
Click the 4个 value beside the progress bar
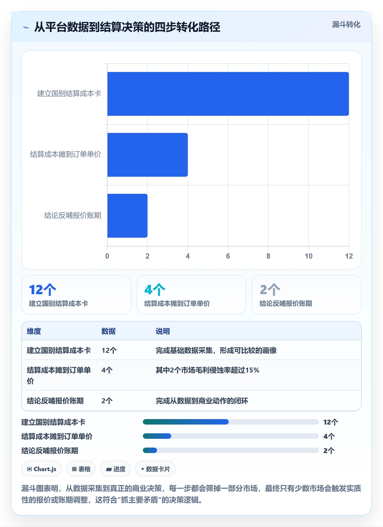pyautogui.click(x=329, y=436)
